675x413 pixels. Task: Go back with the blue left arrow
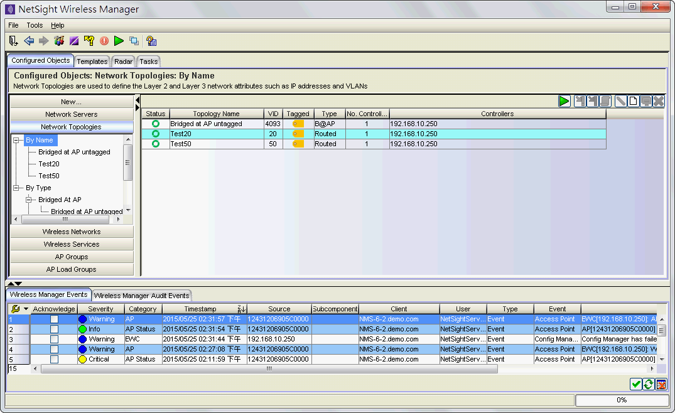click(x=29, y=41)
